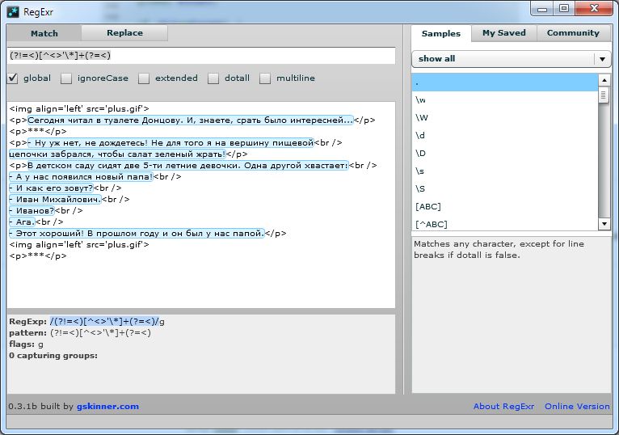Image resolution: width=619 pixels, height=435 pixels.
Task: Click the highlighted RegExp expression in results
Action: tap(104, 322)
